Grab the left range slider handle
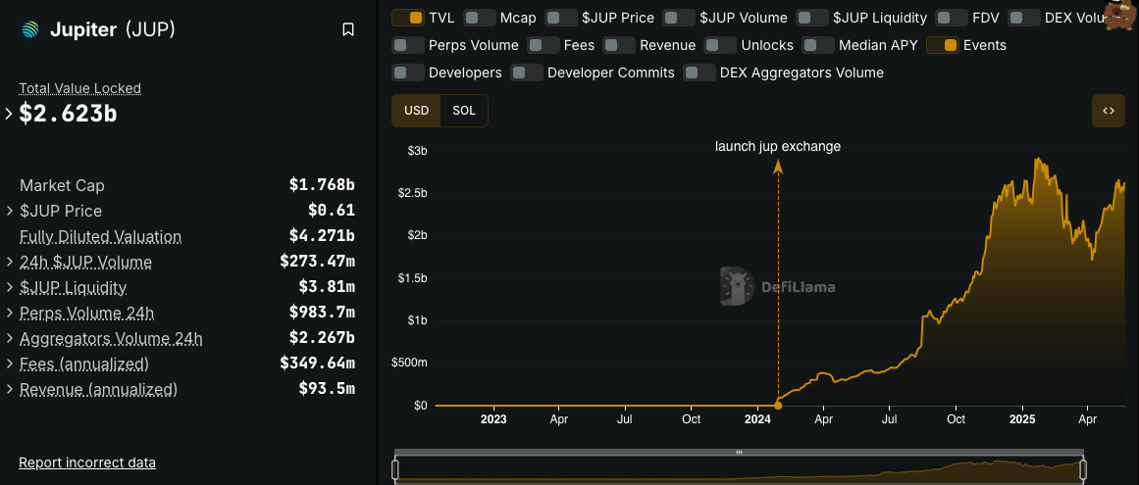This screenshot has height=485, width=1139. coord(395,470)
